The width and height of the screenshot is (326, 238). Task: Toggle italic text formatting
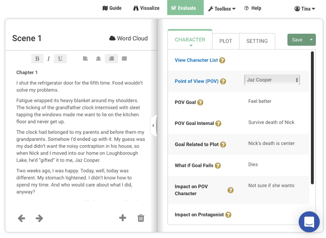tap(48, 59)
